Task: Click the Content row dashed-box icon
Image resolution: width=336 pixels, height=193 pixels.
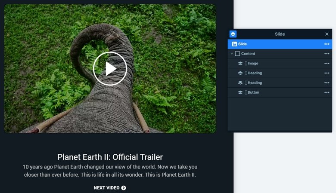Action: (x=237, y=54)
